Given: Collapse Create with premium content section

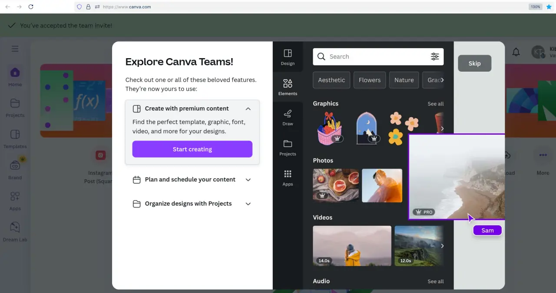Looking at the screenshot, I should click(x=248, y=109).
